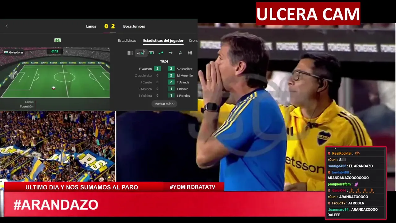
Task: Click the 61:12 match clock
Action: coord(55,51)
